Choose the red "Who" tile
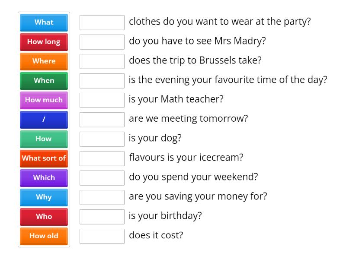Image resolution: width=346 pixels, height=259 pixels. tap(44, 217)
